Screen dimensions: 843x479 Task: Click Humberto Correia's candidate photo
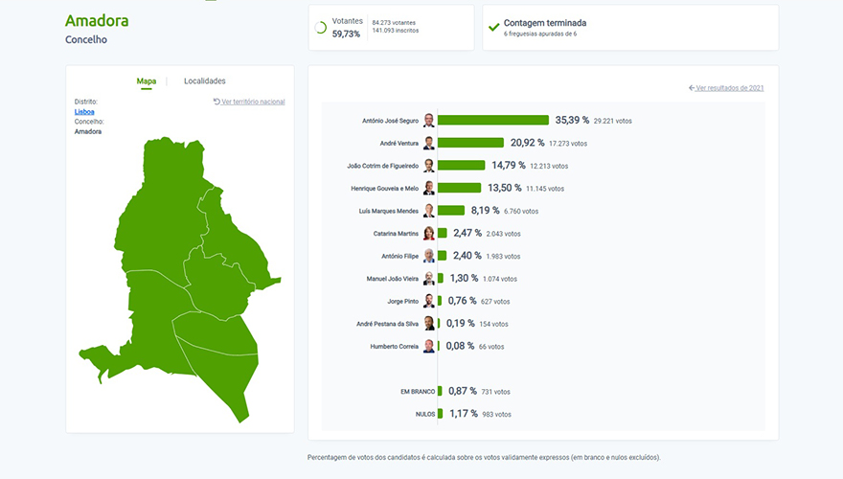pos(429,346)
